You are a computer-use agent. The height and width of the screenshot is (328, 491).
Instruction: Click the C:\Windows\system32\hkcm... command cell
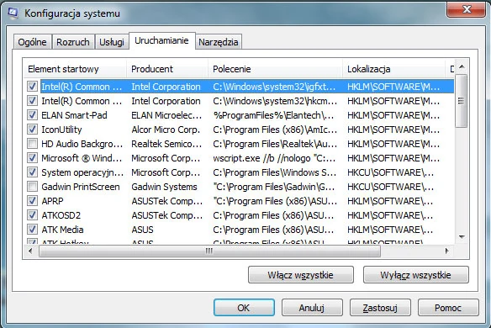(x=275, y=101)
